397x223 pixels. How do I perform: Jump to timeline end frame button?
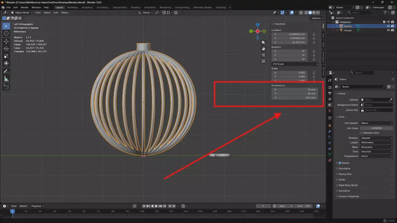tap(164, 206)
